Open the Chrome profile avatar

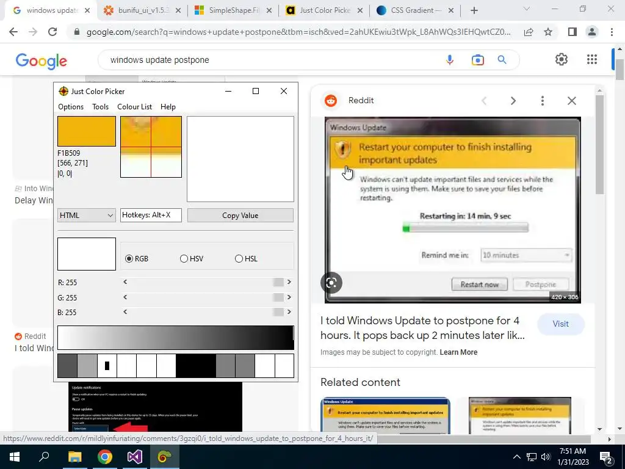[x=592, y=32]
